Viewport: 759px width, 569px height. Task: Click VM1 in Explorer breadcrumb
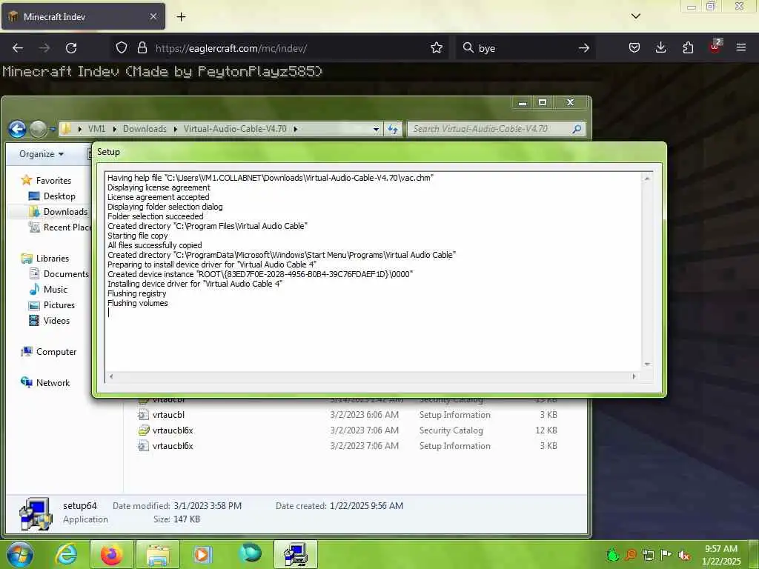click(x=96, y=129)
